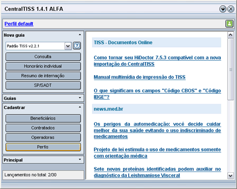This screenshot has height=189, width=237.
Task: Open the Leishmaniose Visceral proteínas article
Action: 157,172
